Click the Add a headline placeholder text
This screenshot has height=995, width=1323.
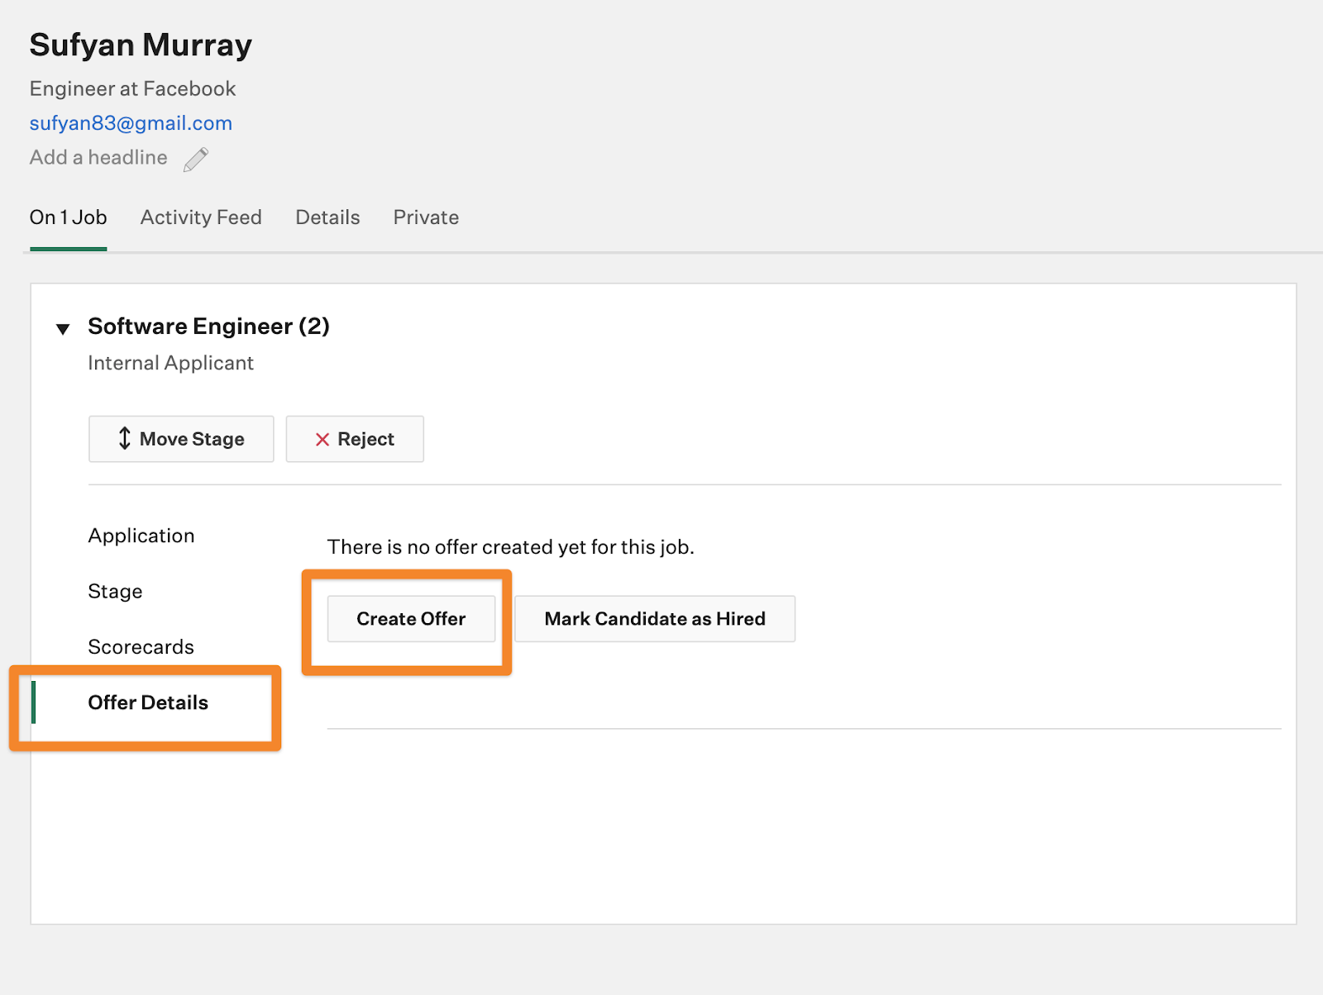[98, 158]
